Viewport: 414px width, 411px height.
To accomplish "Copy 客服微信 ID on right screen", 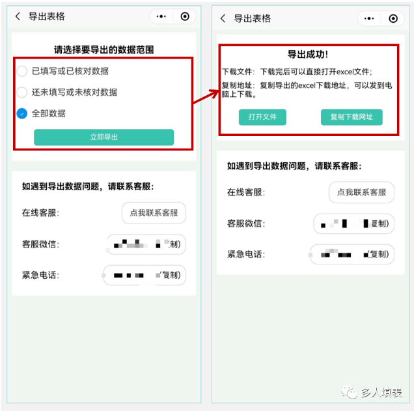I will (354, 223).
